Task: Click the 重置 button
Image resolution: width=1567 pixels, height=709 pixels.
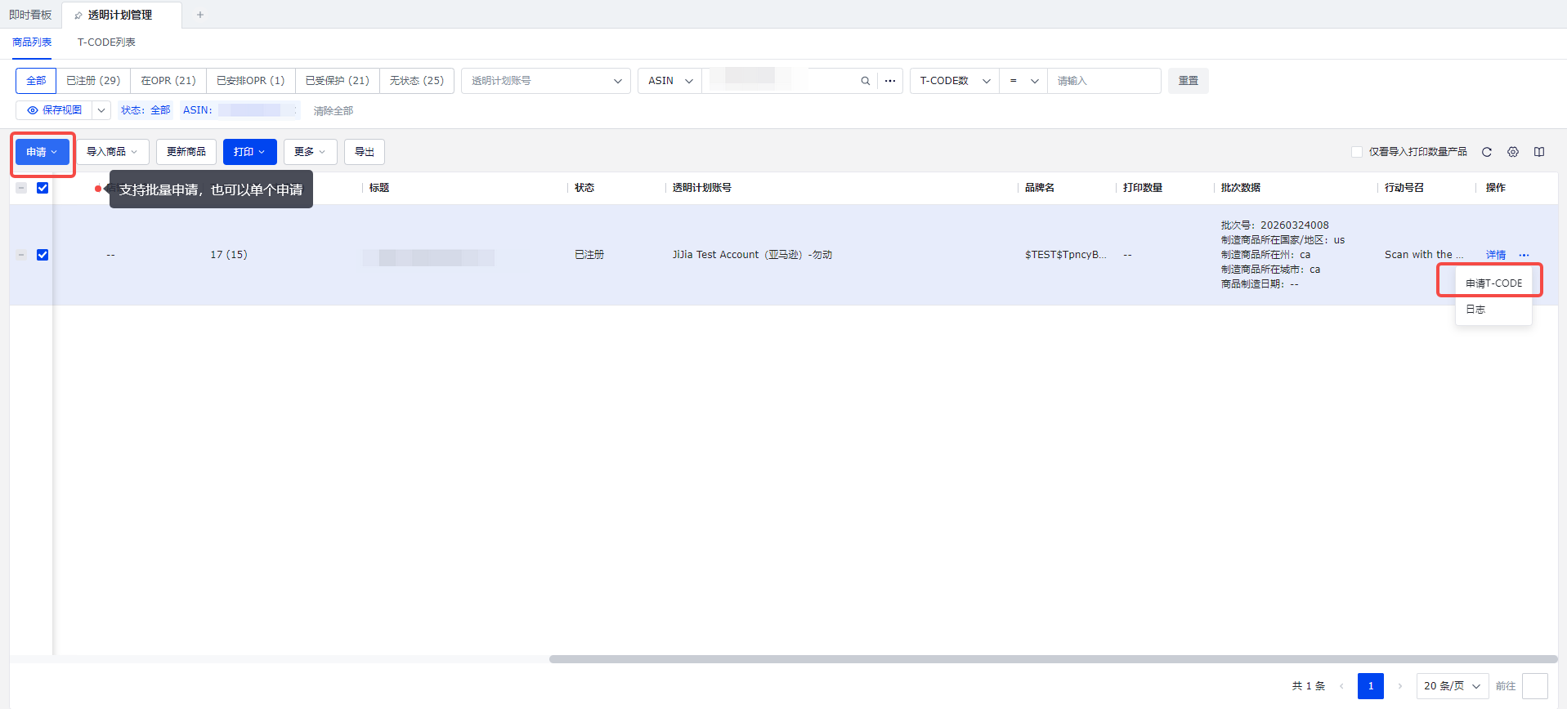Action: click(x=1189, y=81)
